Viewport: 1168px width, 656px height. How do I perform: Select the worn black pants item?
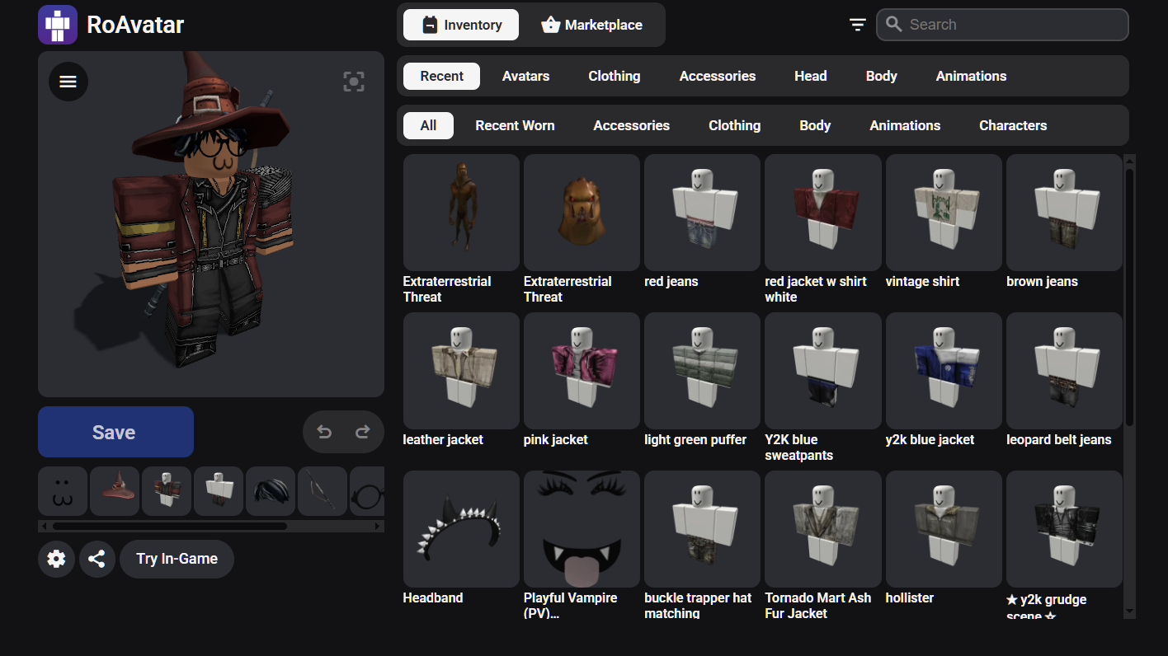coord(219,491)
